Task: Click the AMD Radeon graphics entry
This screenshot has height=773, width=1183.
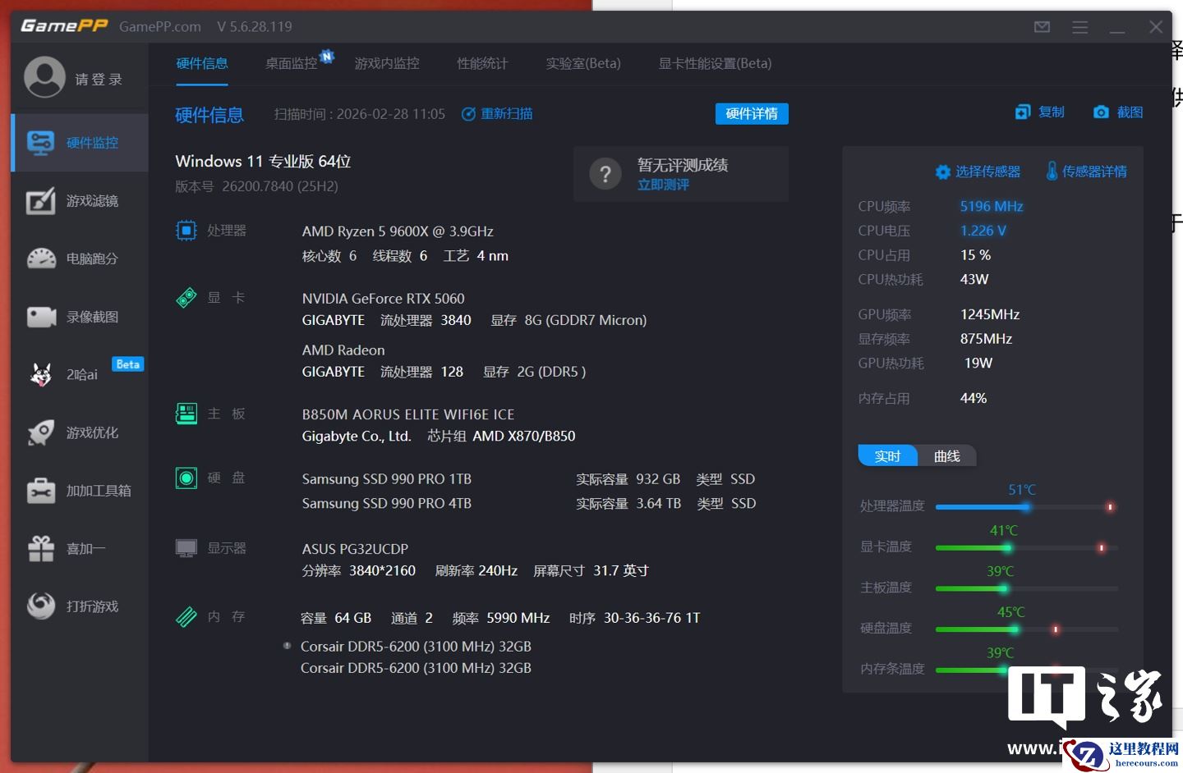Action: 343,350
